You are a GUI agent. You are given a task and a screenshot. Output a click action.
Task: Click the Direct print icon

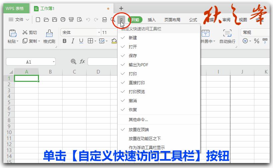click(71, 20)
